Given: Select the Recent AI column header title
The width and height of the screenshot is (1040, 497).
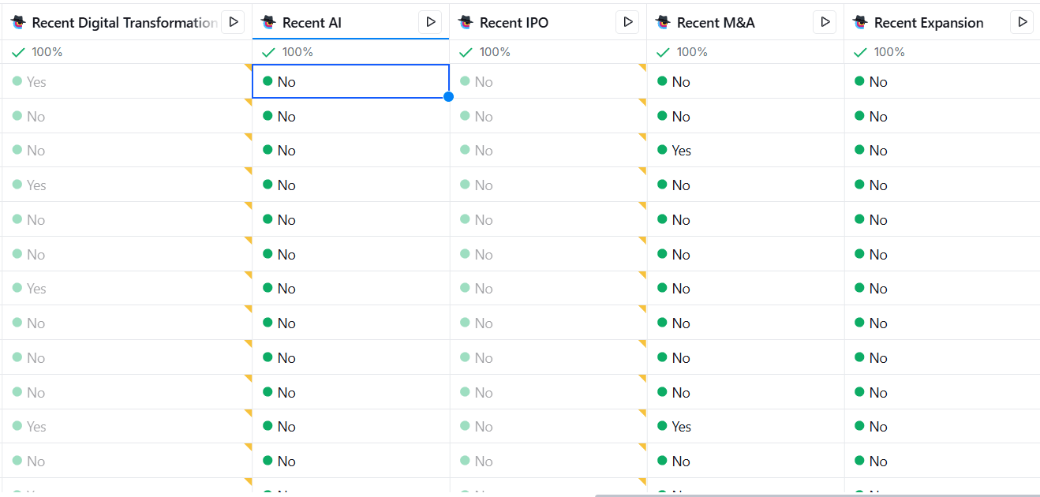Looking at the screenshot, I should coord(312,23).
